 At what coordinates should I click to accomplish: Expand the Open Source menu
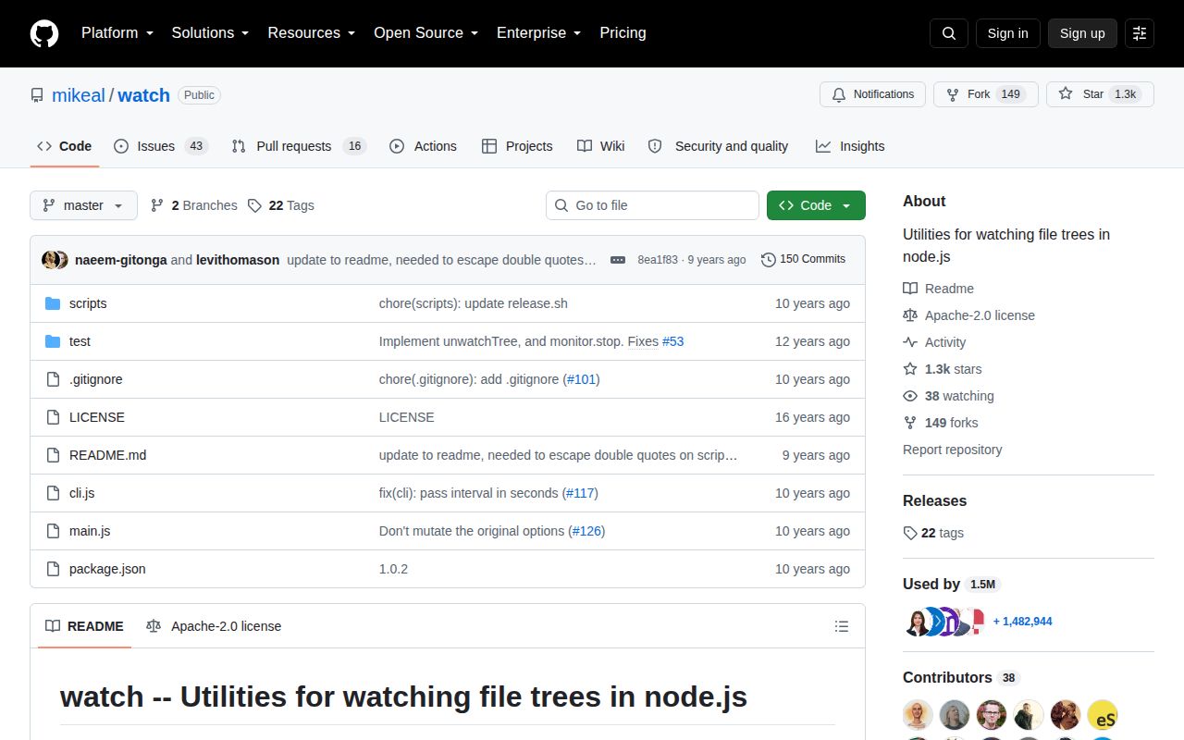(425, 33)
